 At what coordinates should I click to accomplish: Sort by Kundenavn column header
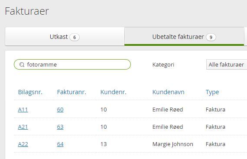169,92
